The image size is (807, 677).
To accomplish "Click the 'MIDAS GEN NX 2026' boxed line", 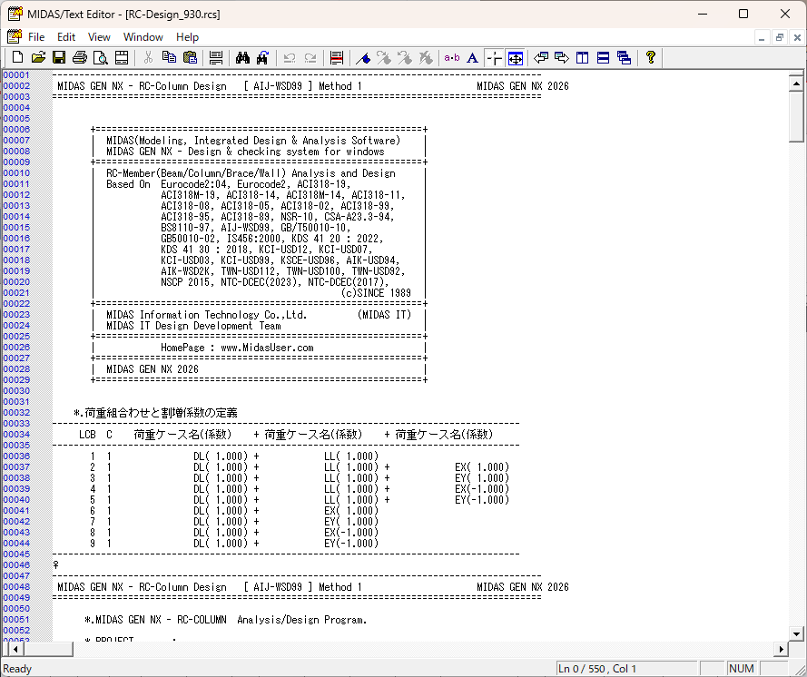I will tap(153, 369).
